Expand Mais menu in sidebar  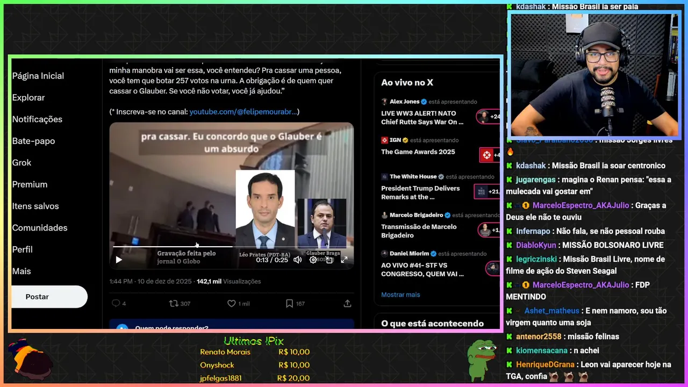(21, 271)
